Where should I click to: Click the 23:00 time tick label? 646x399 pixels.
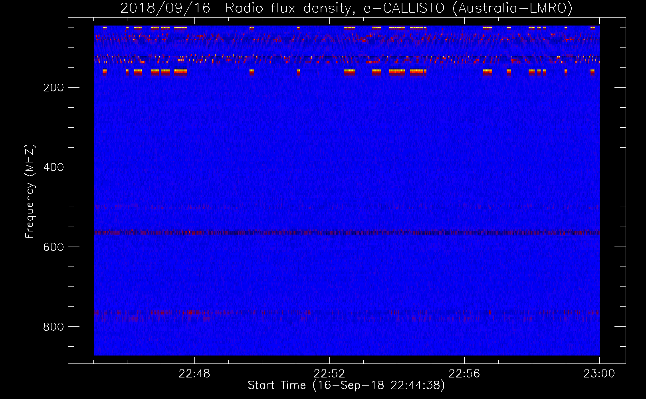pos(599,374)
